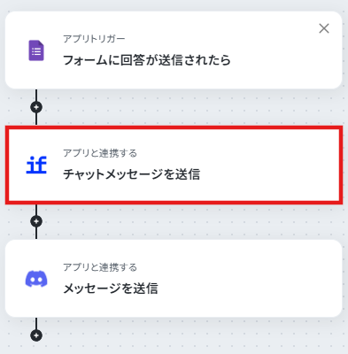
Task: Open the Discord メッセージを送信 step card
Action: (174, 279)
